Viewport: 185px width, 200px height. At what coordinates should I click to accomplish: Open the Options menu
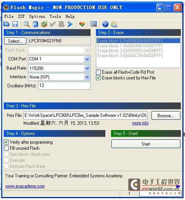(37, 17)
